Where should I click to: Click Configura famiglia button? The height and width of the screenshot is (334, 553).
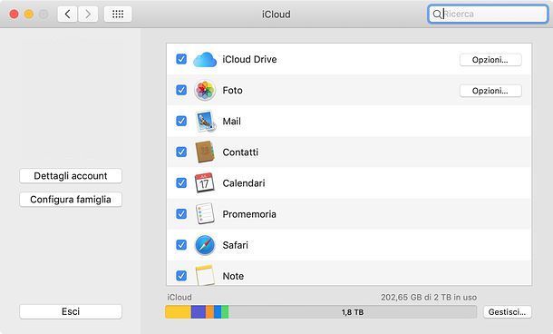(x=71, y=200)
